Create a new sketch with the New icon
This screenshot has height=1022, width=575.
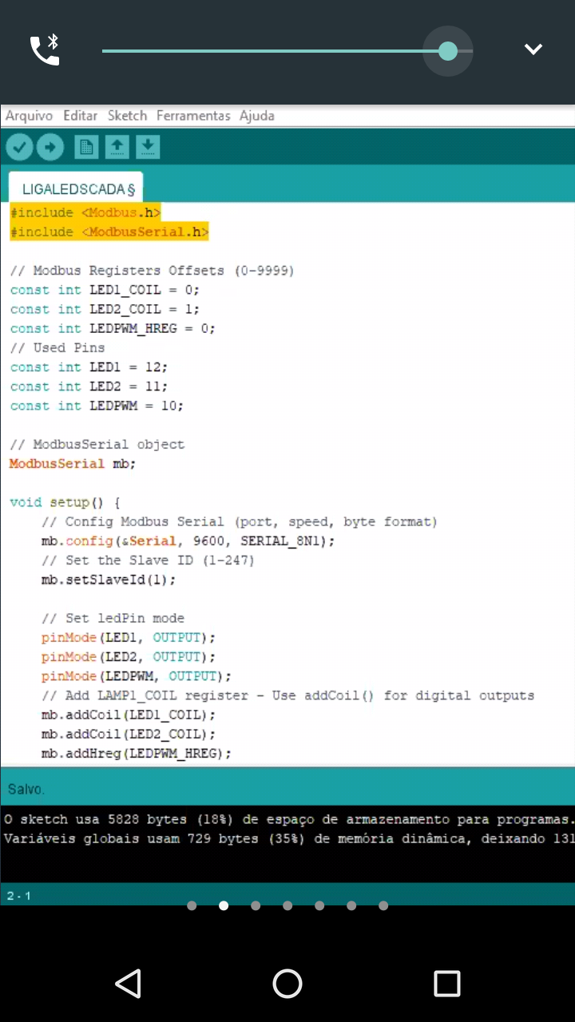pos(86,147)
